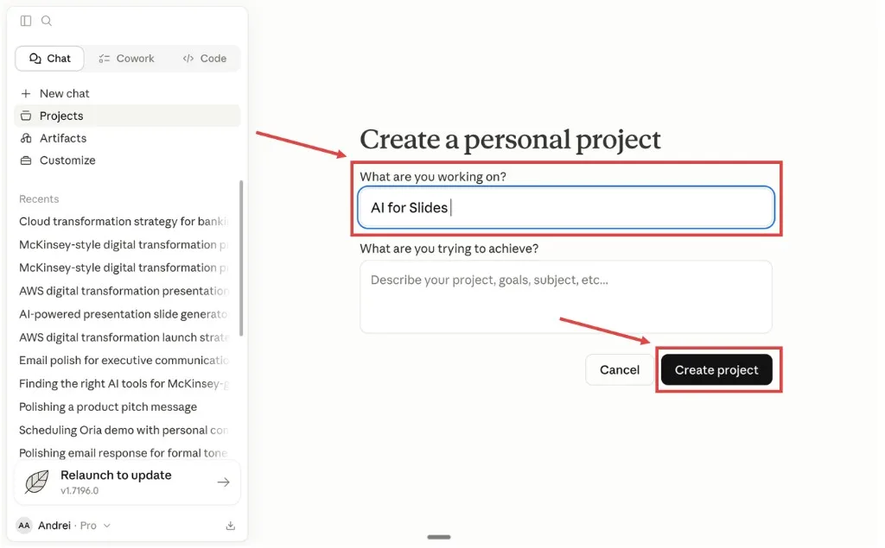This screenshot has width=885, height=548.
Task: Cancel project creation
Action: point(619,370)
